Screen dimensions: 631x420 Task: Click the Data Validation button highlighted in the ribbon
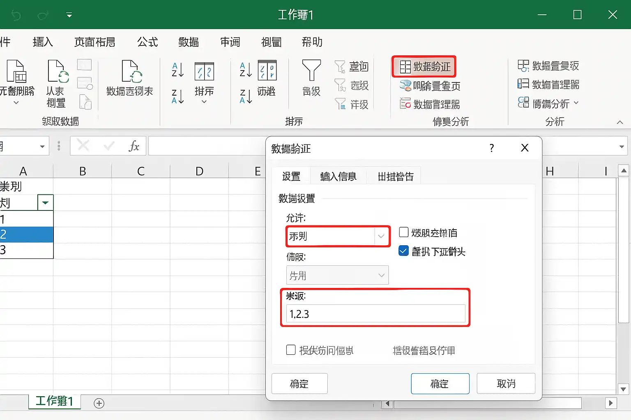[x=424, y=66]
